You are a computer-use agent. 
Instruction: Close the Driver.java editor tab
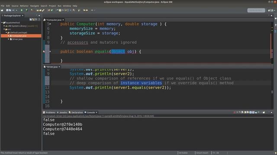59,67
